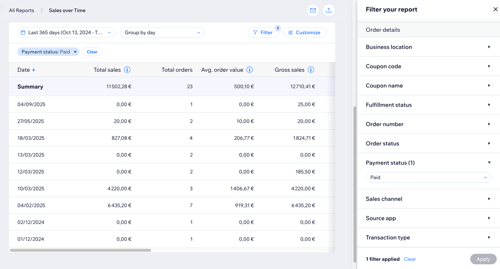Image resolution: width=500 pixels, height=269 pixels.
Task: Click the email report envelope icon
Action: (x=313, y=10)
